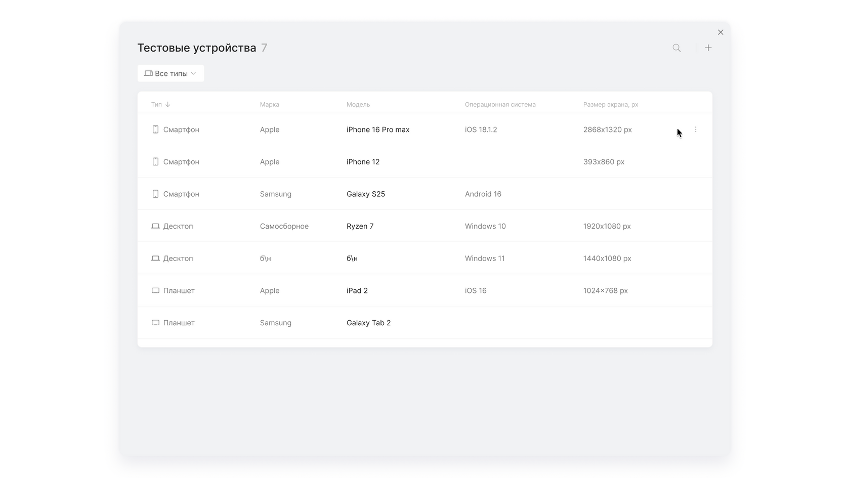Expand the Все типы filter dropdown
The height and width of the screenshot is (478, 850).
click(171, 73)
